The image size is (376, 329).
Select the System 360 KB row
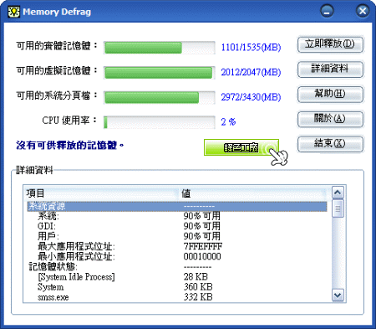pos(177,287)
